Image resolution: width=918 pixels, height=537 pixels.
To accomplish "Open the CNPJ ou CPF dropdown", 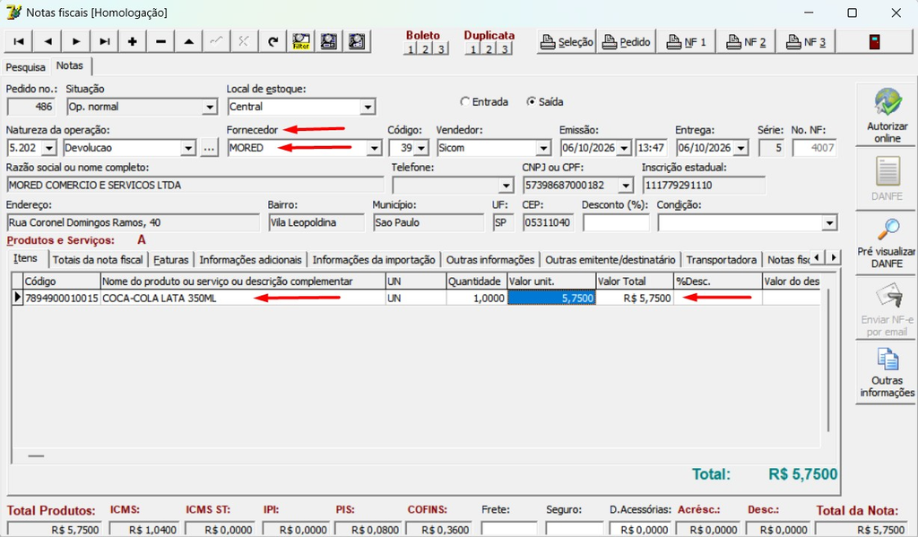I will click(x=626, y=186).
